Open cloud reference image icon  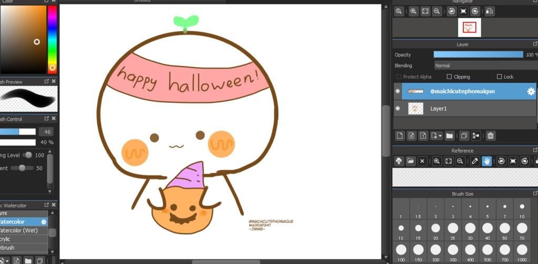tap(399, 161)
